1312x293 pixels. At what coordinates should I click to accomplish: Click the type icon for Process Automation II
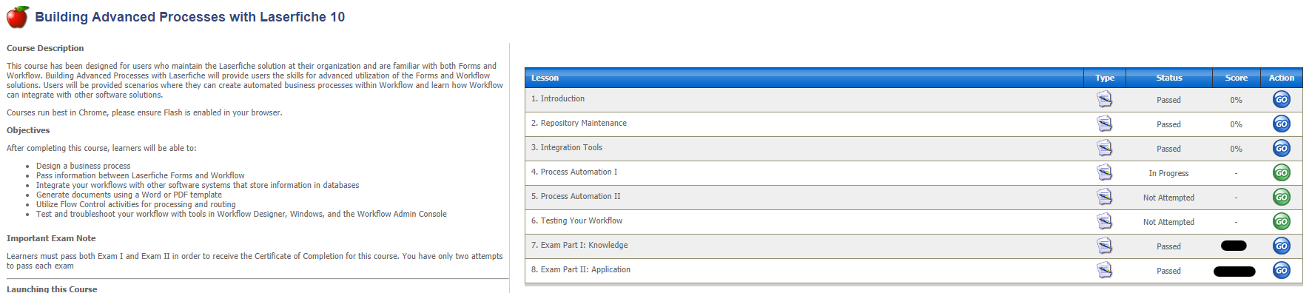coord(1104,197)
